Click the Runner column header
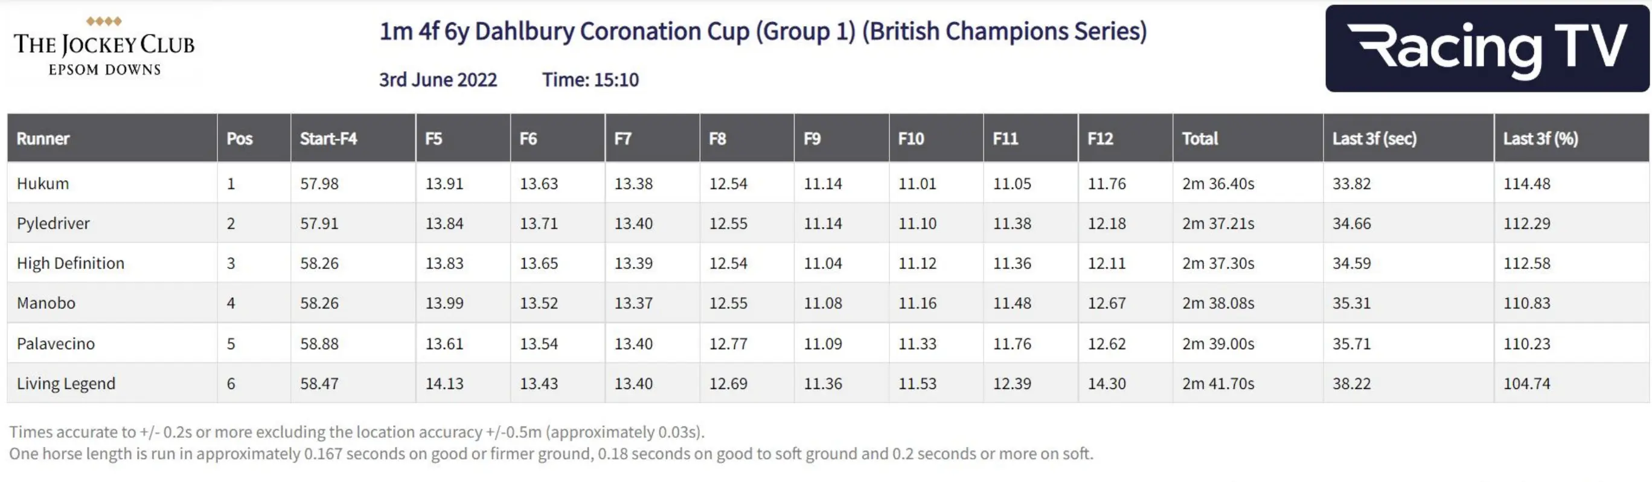The image size is (1652, 482). [x=43, y=139]
